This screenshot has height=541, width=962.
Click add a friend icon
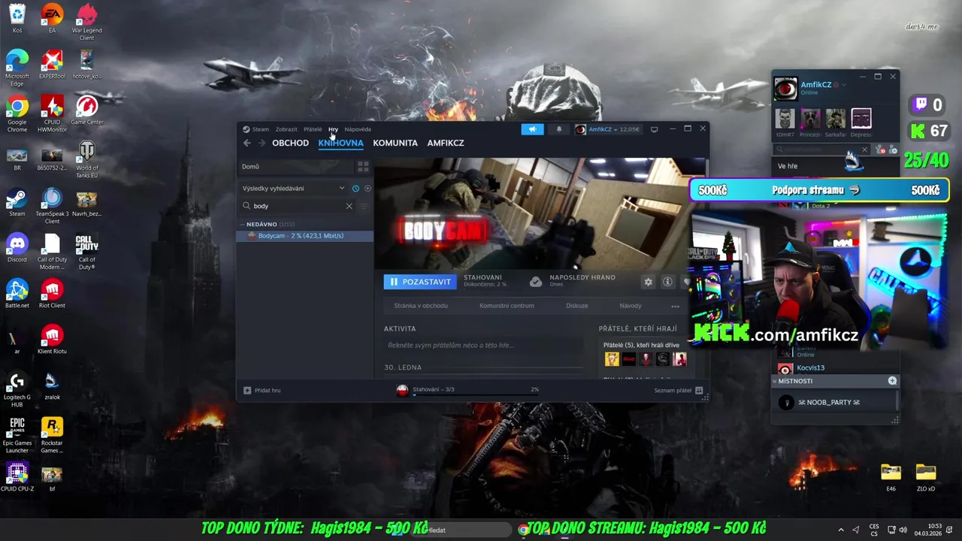[893, 150]
